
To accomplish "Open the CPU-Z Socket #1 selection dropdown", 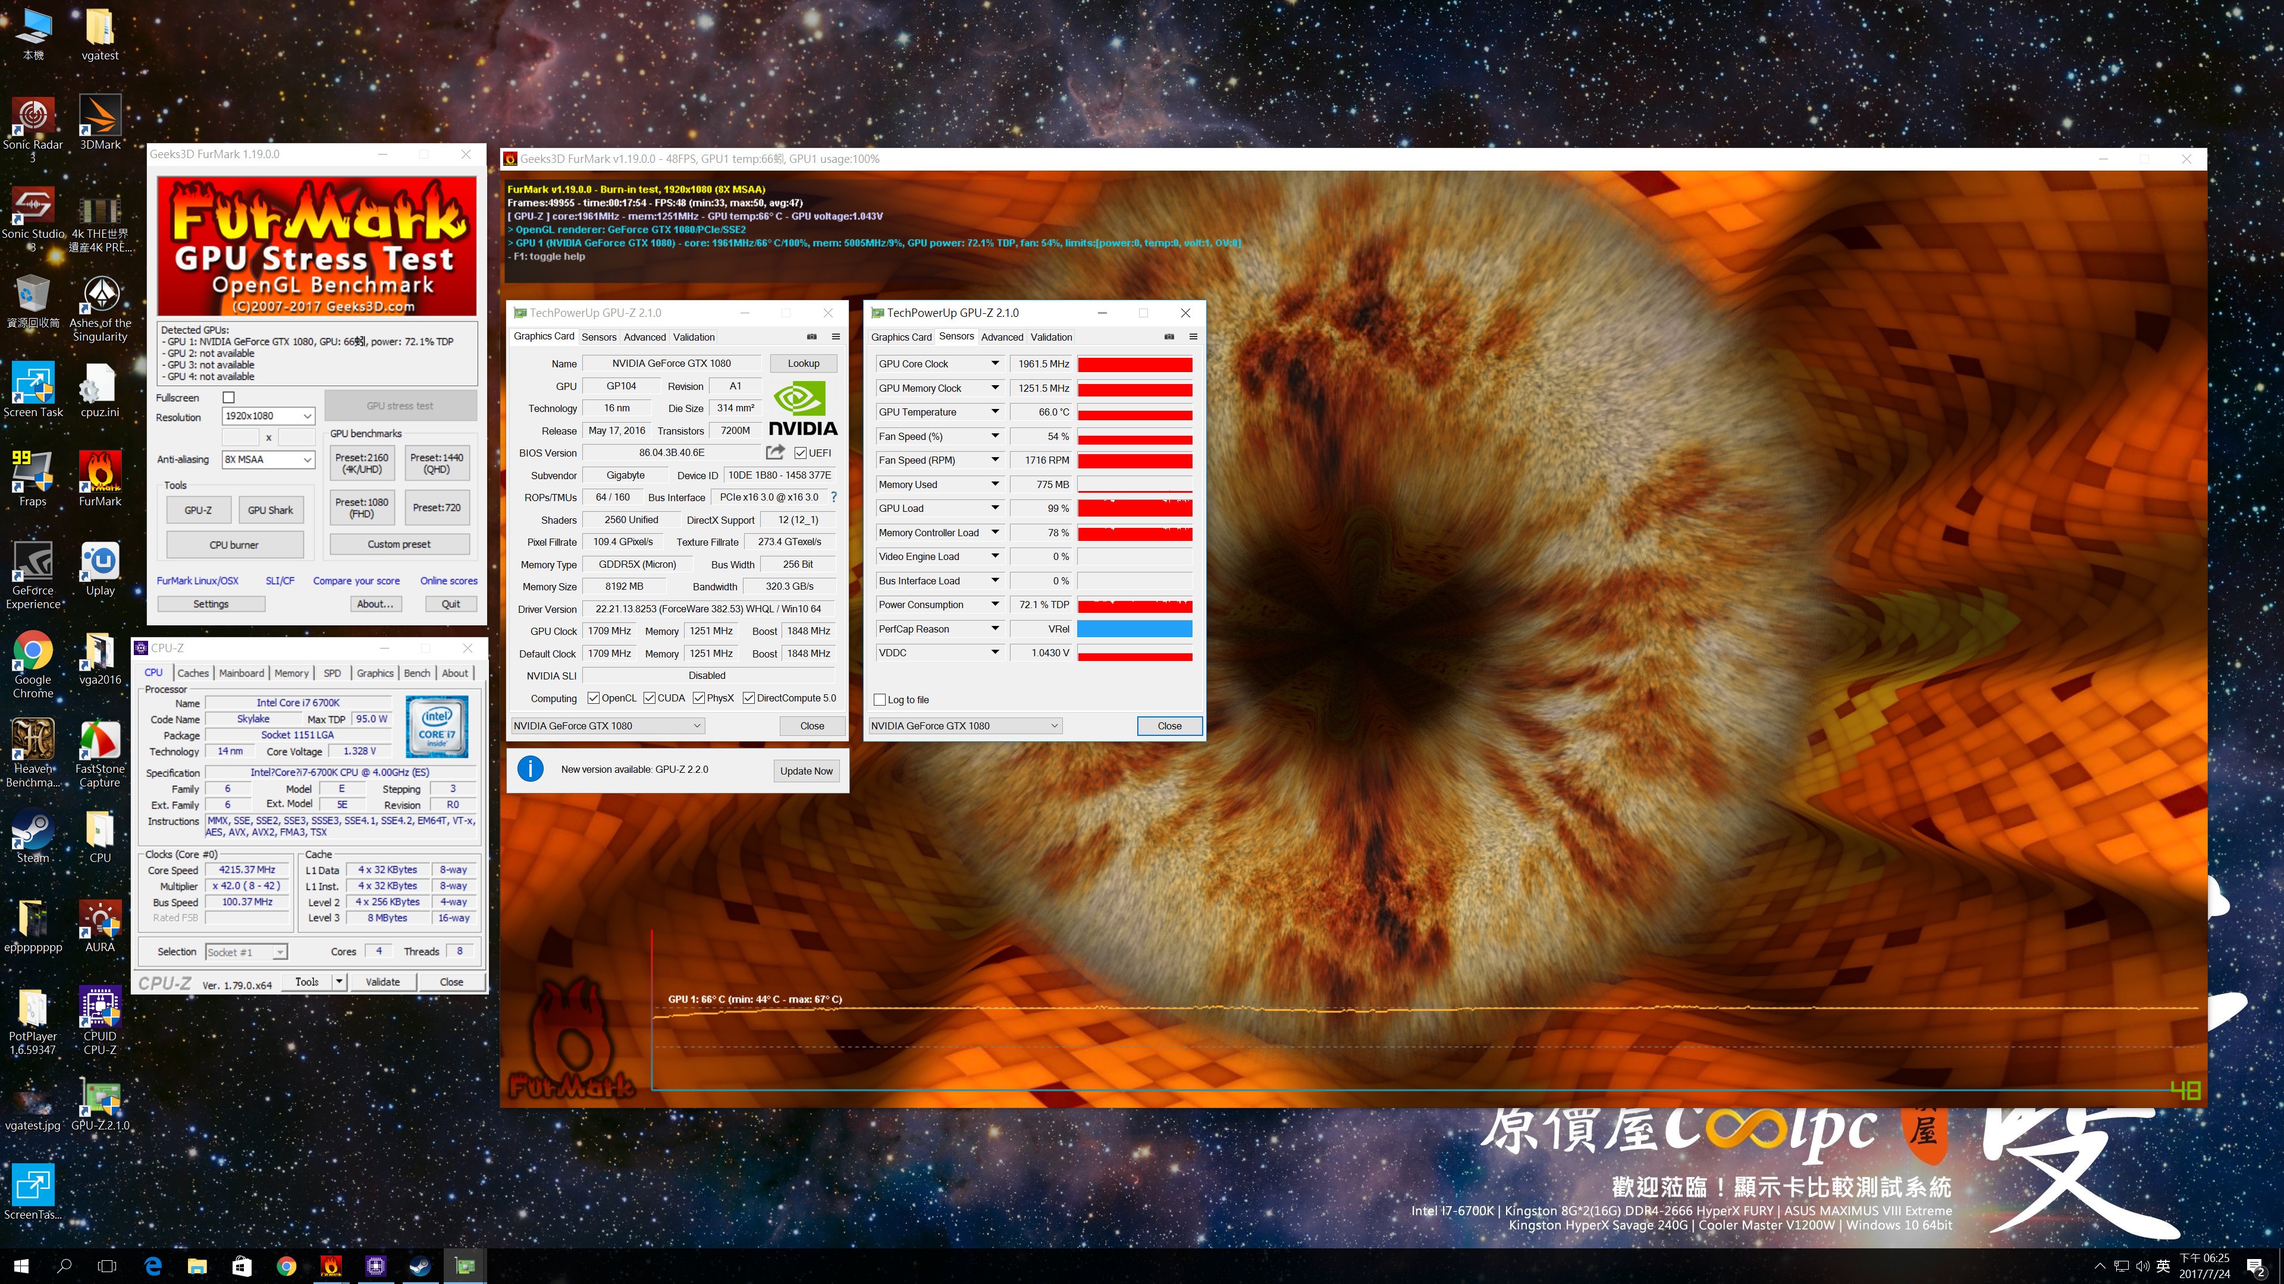I will pyautogui.click(x=246, y=952).
